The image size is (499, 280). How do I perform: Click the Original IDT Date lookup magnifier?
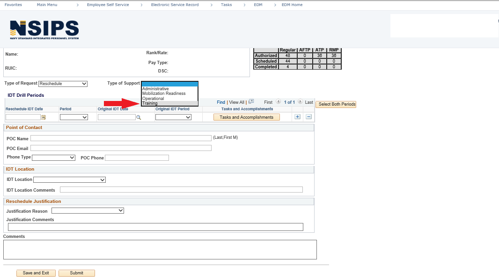pyautogui.click(x=139, y=117)
